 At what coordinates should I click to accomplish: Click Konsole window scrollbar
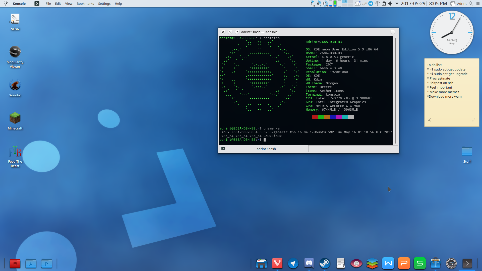pyautogui.click(x=395, y=90)
